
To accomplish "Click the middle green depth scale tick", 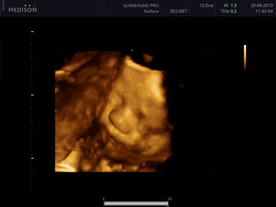I will click(x=33, y=95).
